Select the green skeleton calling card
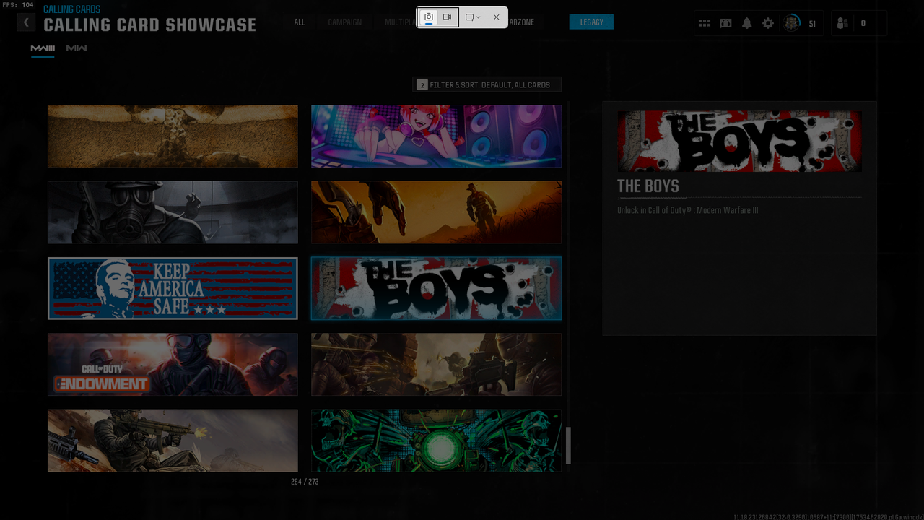Screen dimensions: 924x520 pyautogui.click(x=436, y=441)
